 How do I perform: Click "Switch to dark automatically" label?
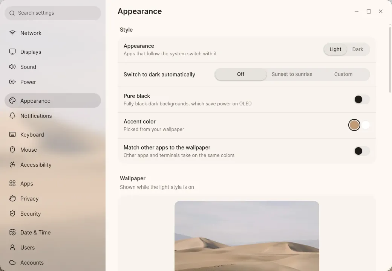click(x=159, y=75)
